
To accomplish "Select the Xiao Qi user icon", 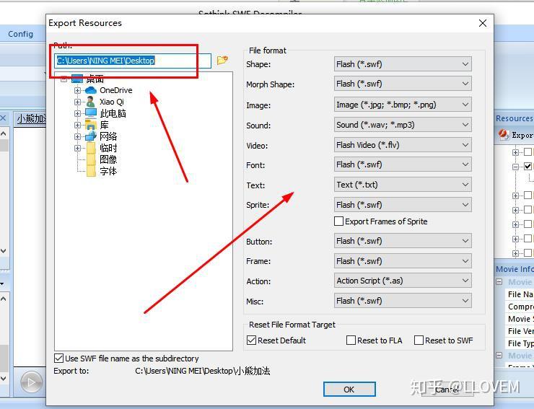I will [x=91, y=102].
